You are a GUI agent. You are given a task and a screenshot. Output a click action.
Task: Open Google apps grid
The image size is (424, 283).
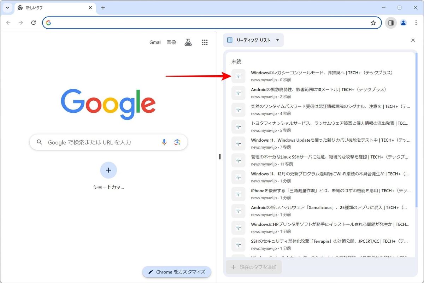[205, 42]
